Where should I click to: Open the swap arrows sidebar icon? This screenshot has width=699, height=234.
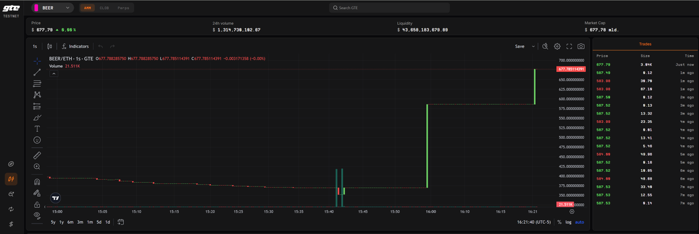coord(11,208)
